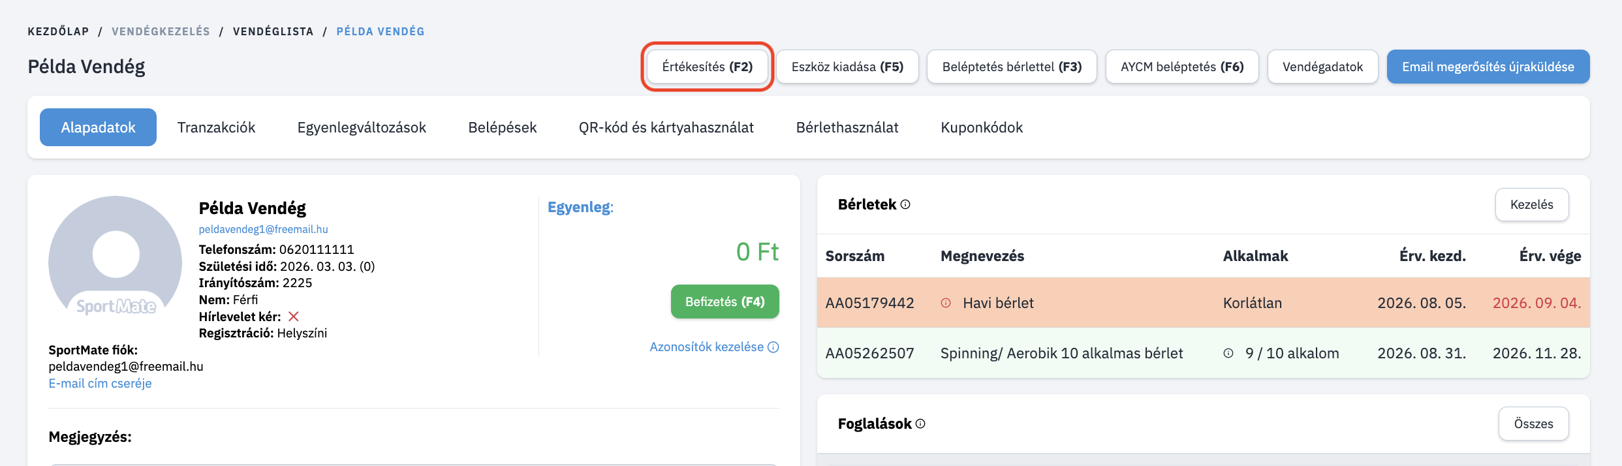The height and width of the screenshot is (466, 1622).
Task: Click the start date 2026. 08. 31.
Action: pyautogui.click(x=1422, y=353)
